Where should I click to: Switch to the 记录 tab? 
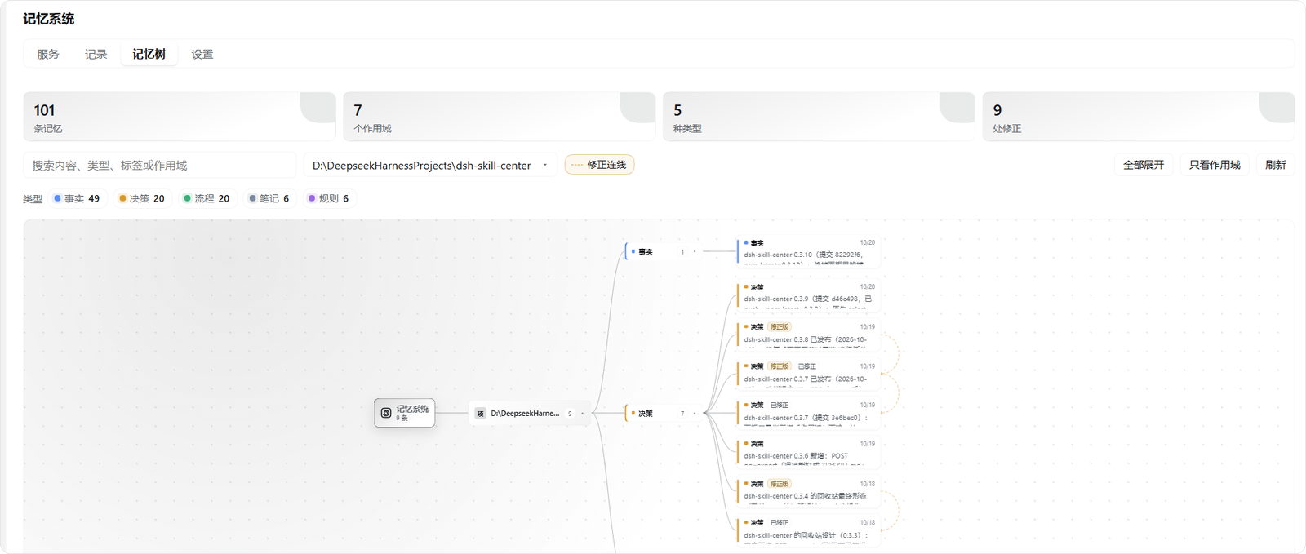tap(96, 54)
